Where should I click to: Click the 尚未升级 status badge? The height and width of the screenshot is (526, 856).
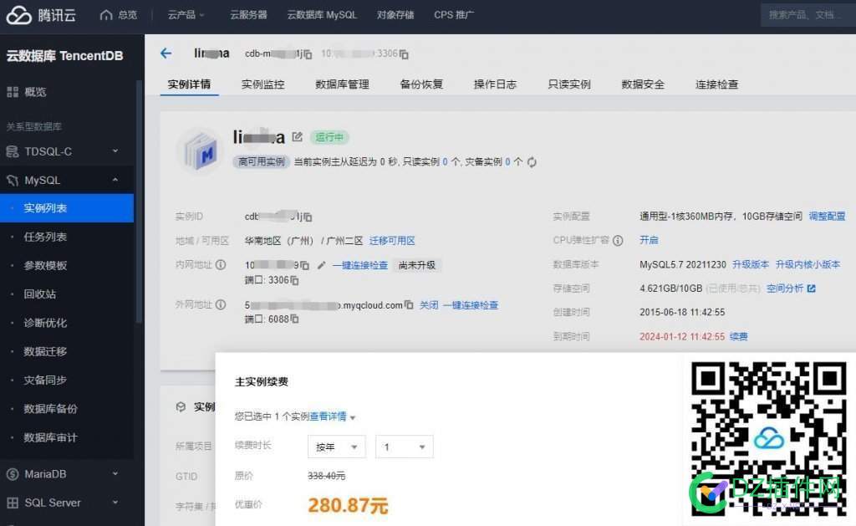[417, 265]
